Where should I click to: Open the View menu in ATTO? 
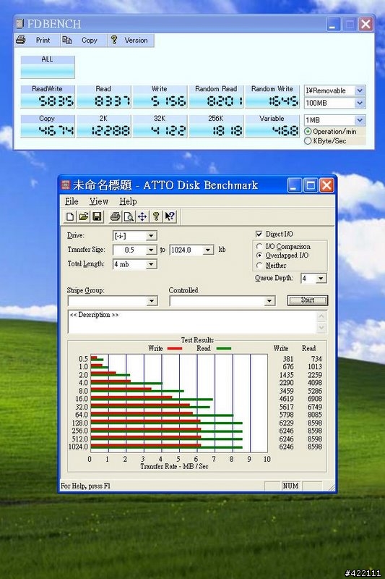coord(99,202)
